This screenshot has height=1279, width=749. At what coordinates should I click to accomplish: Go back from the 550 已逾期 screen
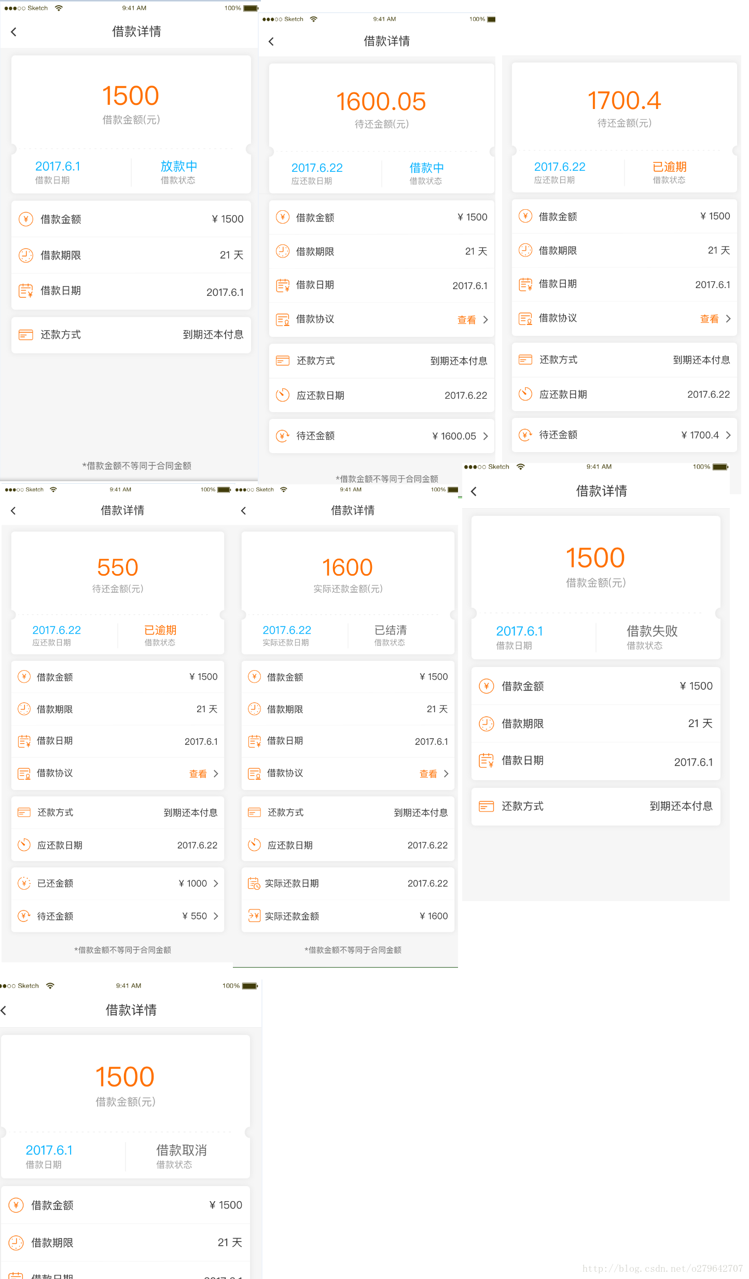pos(13,511)
